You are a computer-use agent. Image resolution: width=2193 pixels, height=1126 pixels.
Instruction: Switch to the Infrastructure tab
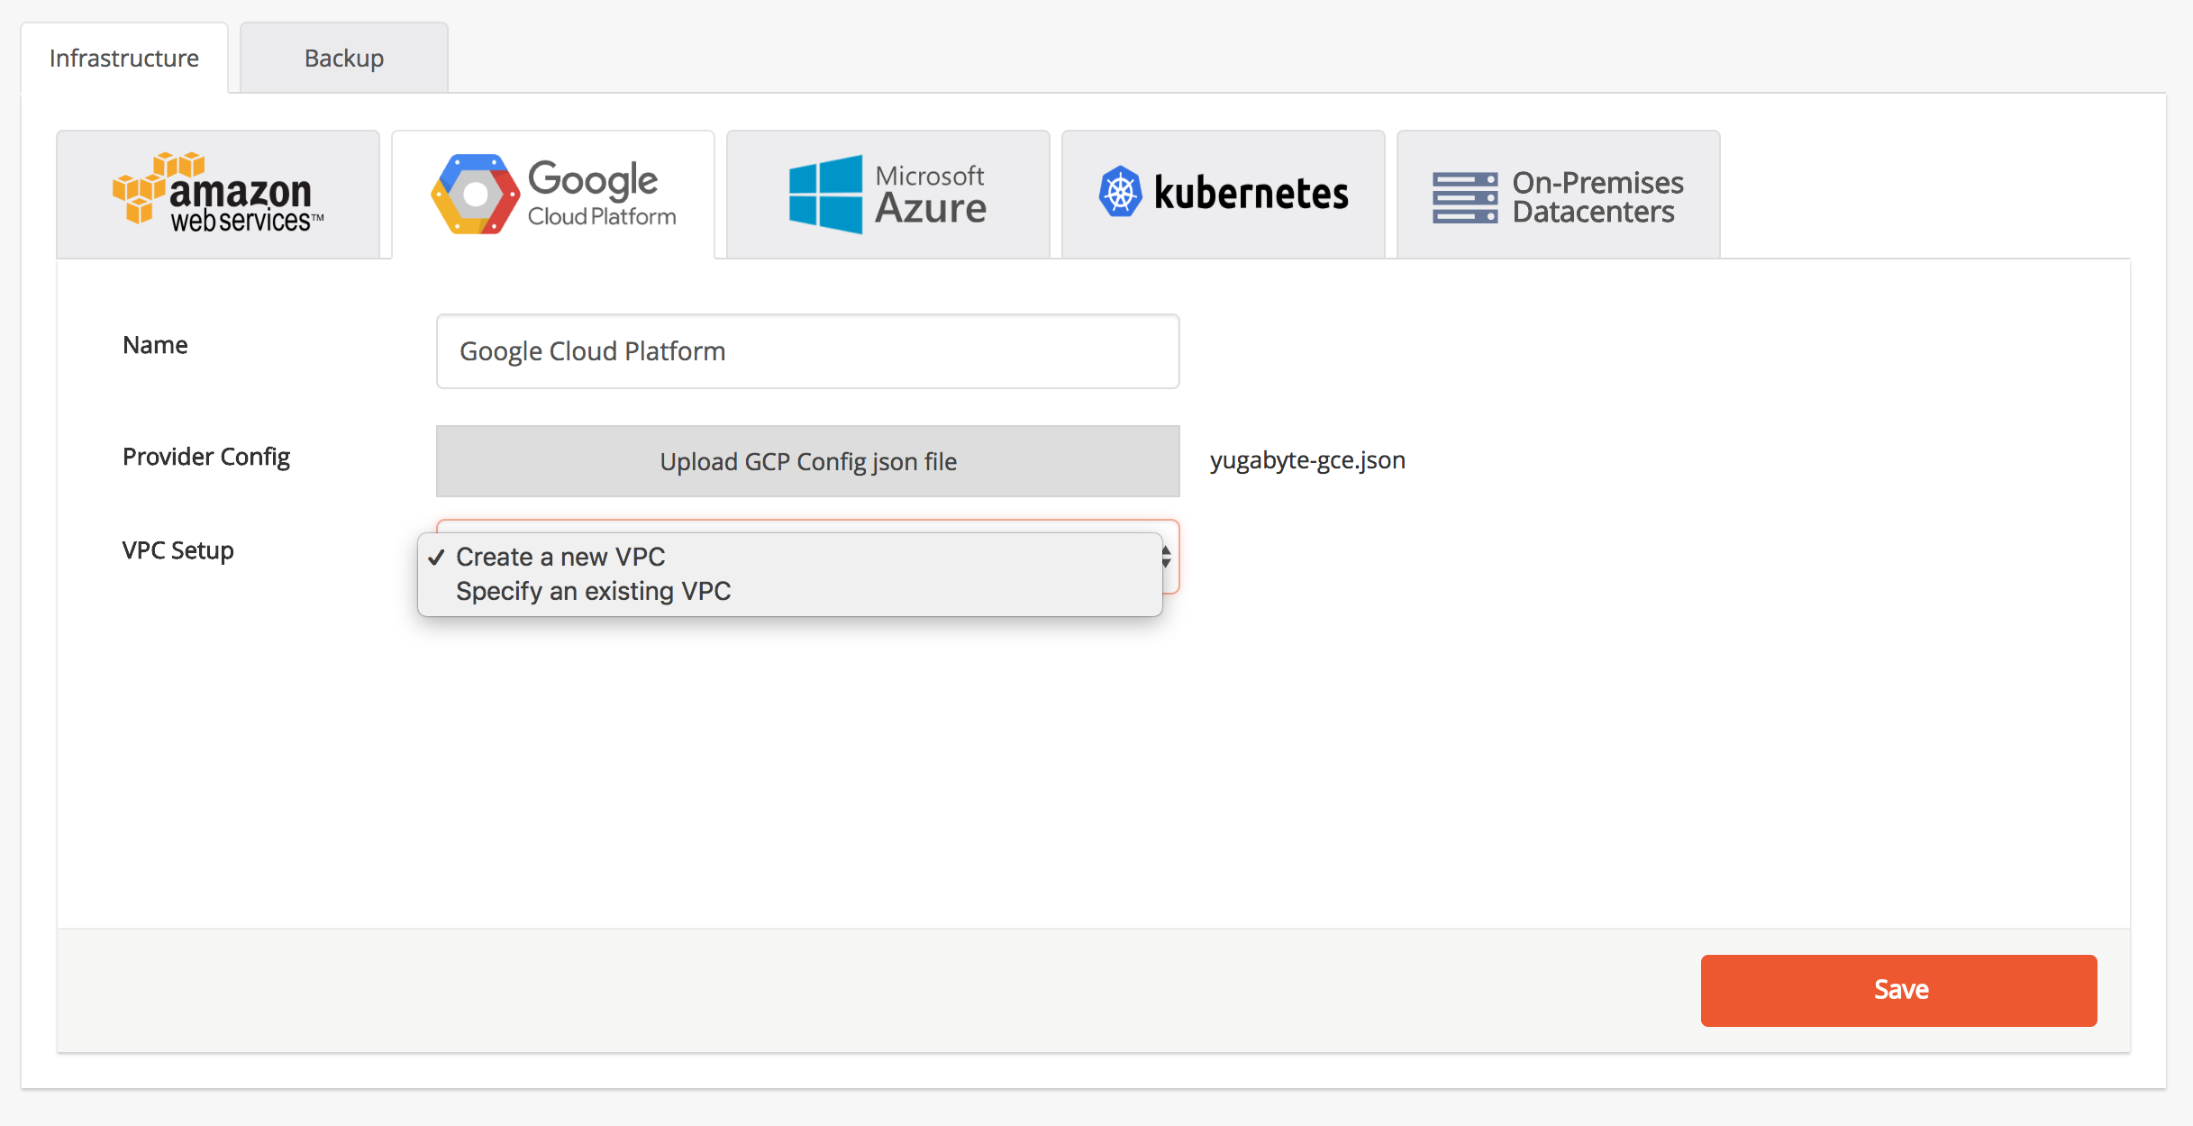(124, 58)
